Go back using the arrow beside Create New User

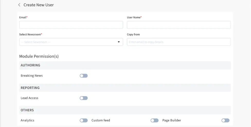(x=19, y=5)
